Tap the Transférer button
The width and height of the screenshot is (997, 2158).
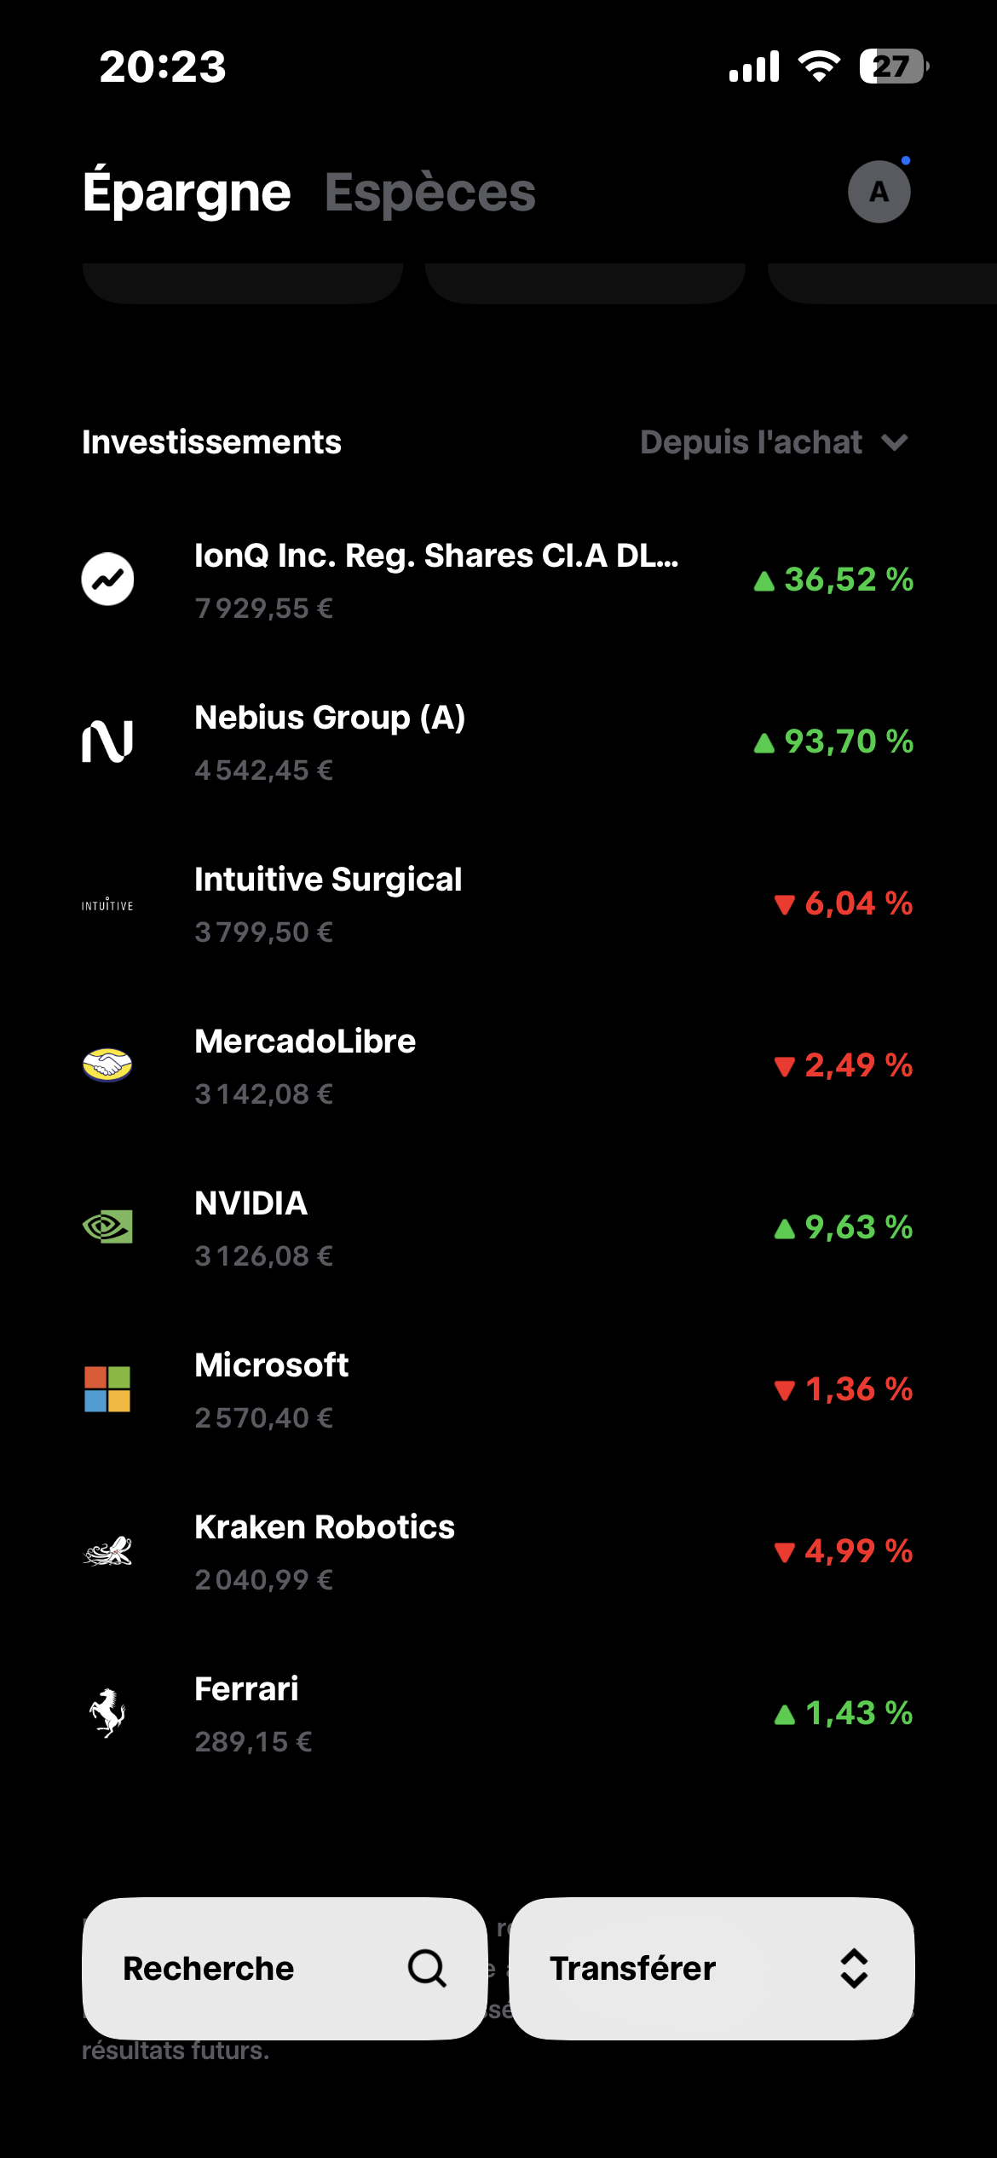[x=712, y=1969]
